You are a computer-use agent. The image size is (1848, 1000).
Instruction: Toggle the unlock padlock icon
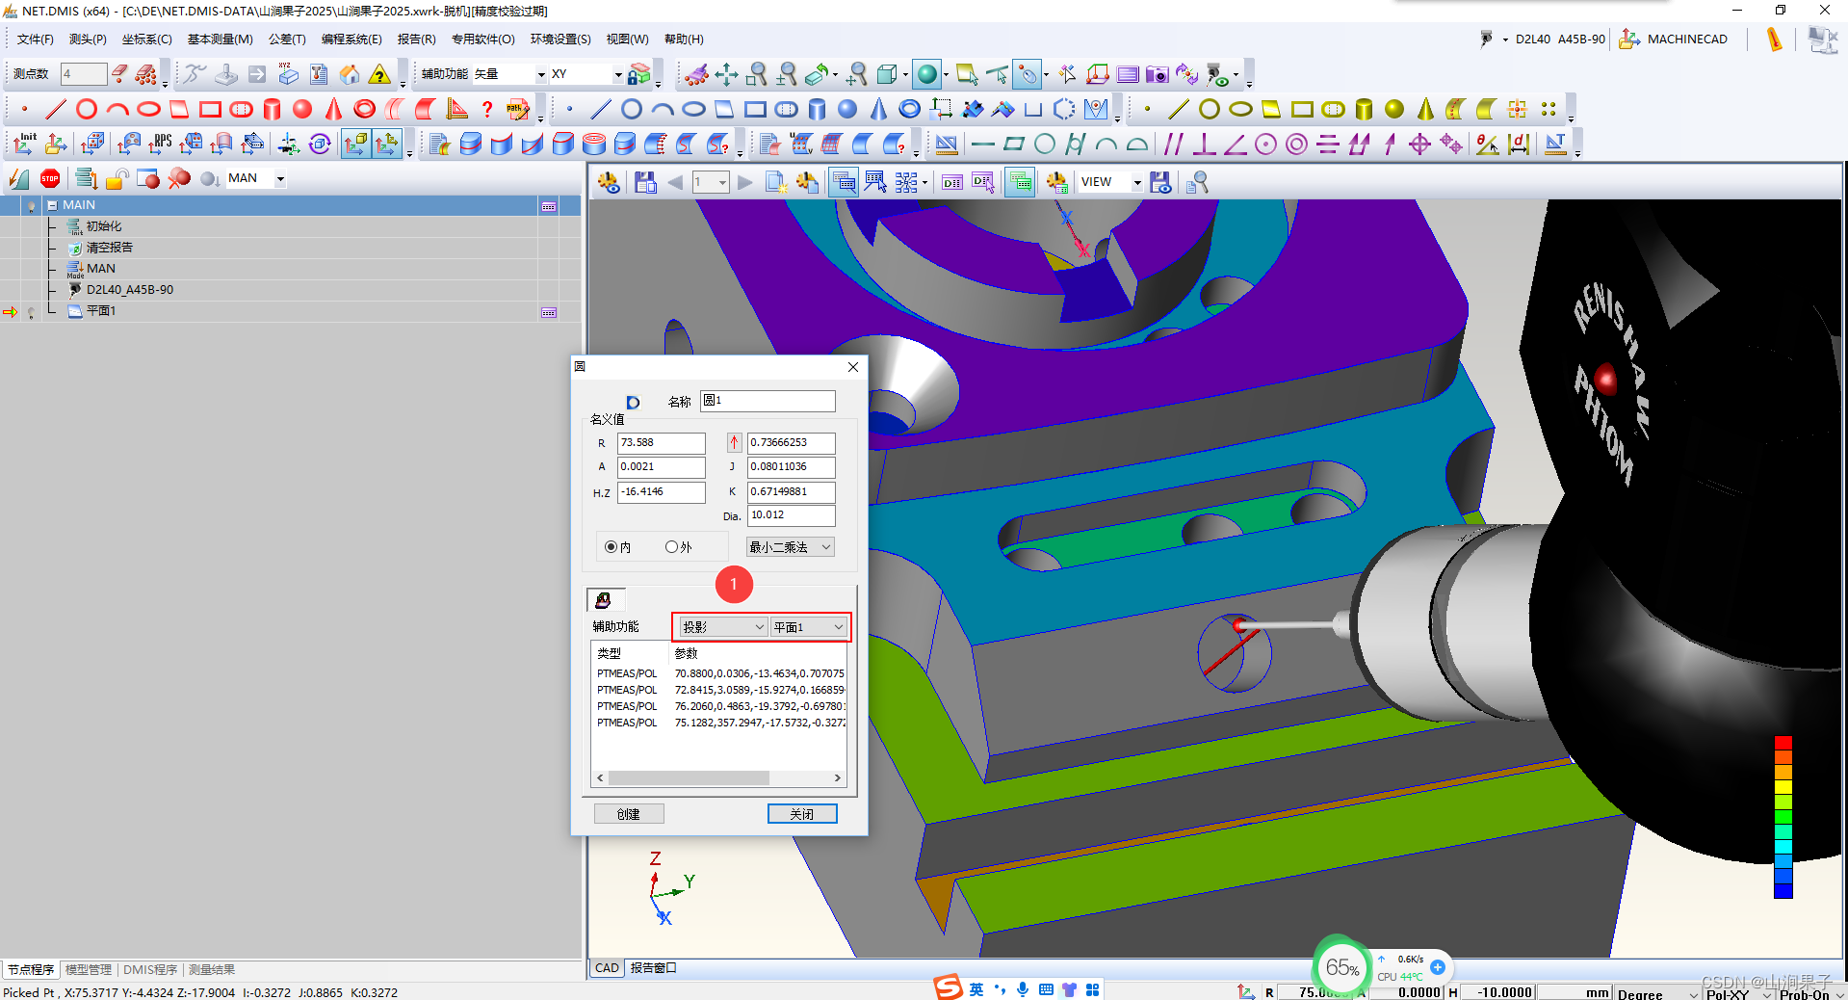(x=117, y=178)
